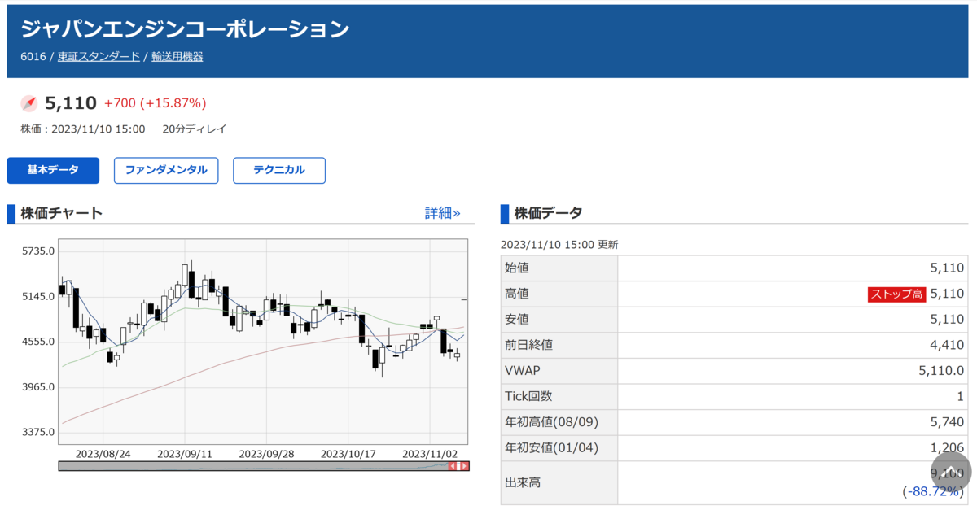This screenshot has height=510, width=977.
Task: Click the previous close value 4,410
Action: click(947, 345)
